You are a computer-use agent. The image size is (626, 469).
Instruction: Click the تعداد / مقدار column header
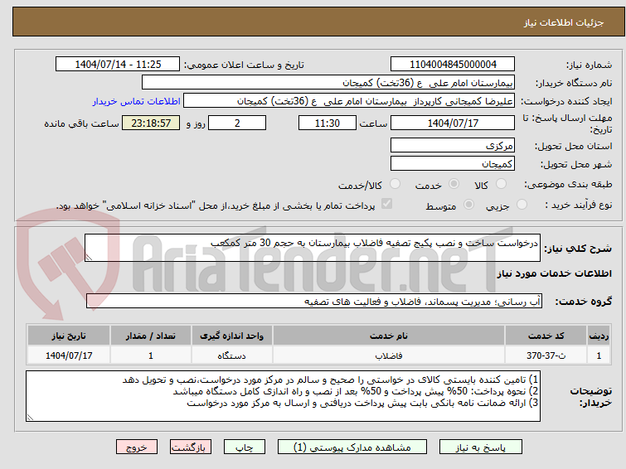pyautogui.click(x=151, y=336)
